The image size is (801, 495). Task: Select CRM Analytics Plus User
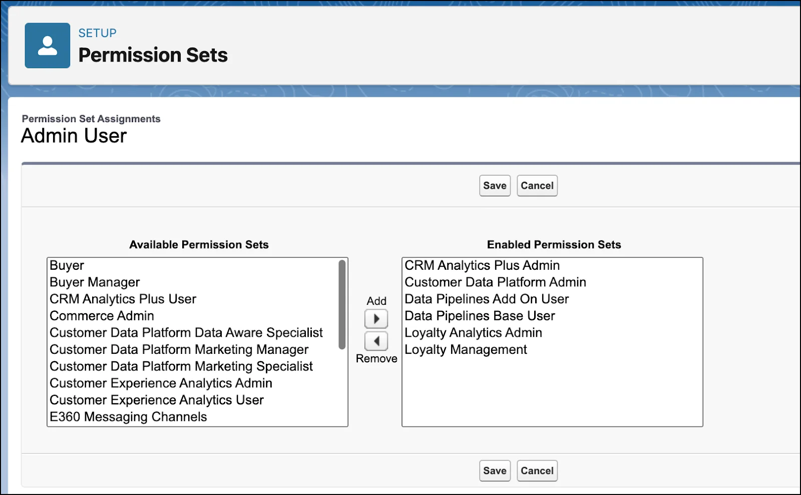coord(123,299)
